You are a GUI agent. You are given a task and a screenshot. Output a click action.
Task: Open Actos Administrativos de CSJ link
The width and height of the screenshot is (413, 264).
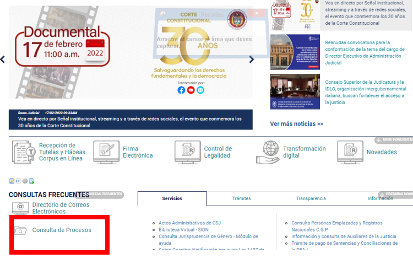point(189,223)
